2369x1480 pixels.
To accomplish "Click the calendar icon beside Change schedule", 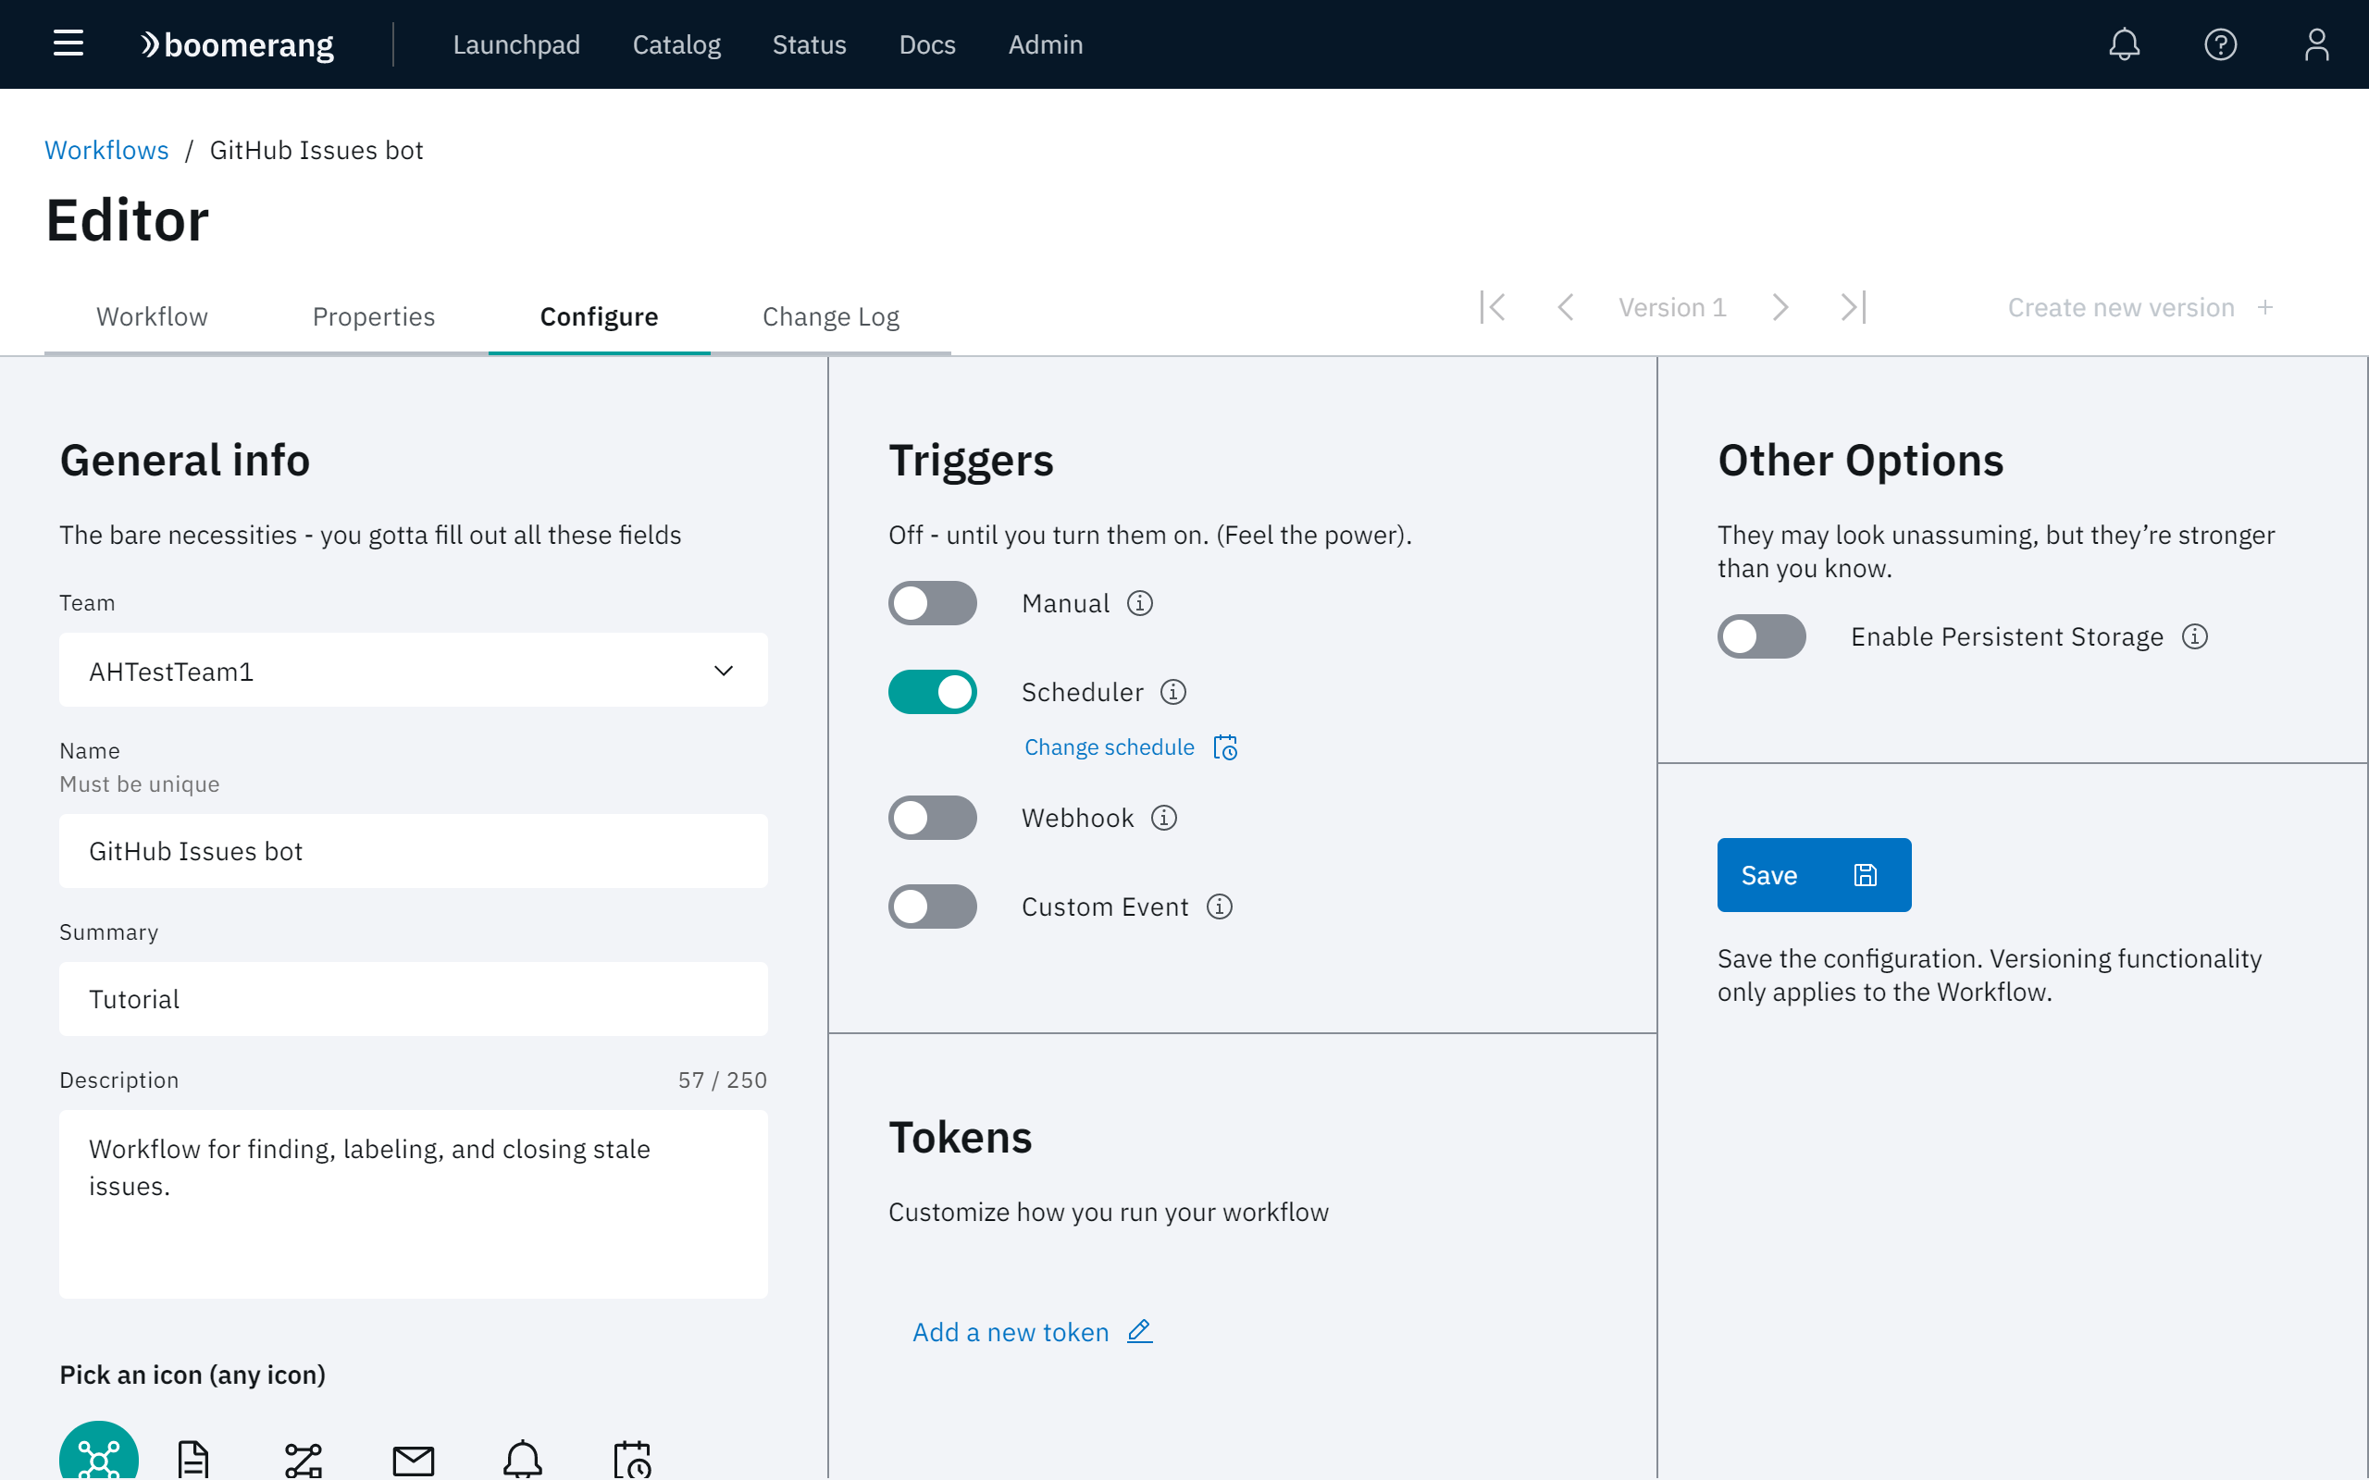I will (1225, 746).
